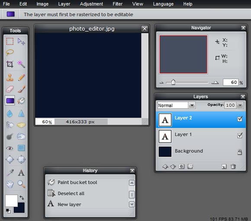Pick the Zoom magnifier tool
Image resolution: width=251 pixels, height=221 pixels.
point(21,184)
